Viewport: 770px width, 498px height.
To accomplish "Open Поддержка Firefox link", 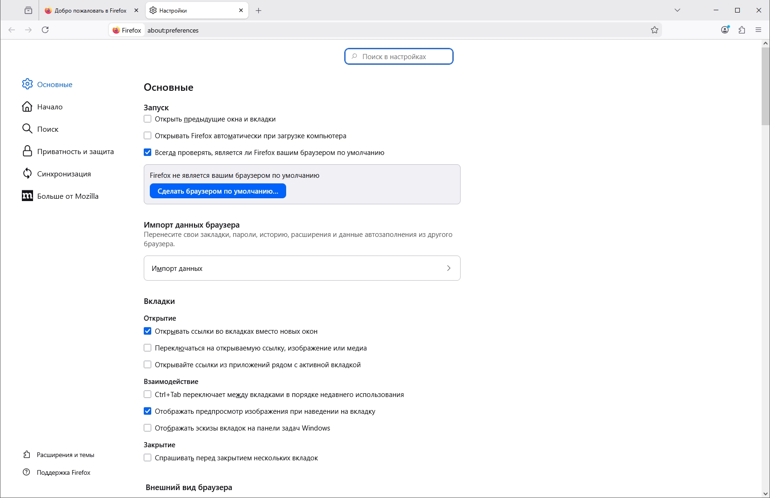I will (63, 472).
